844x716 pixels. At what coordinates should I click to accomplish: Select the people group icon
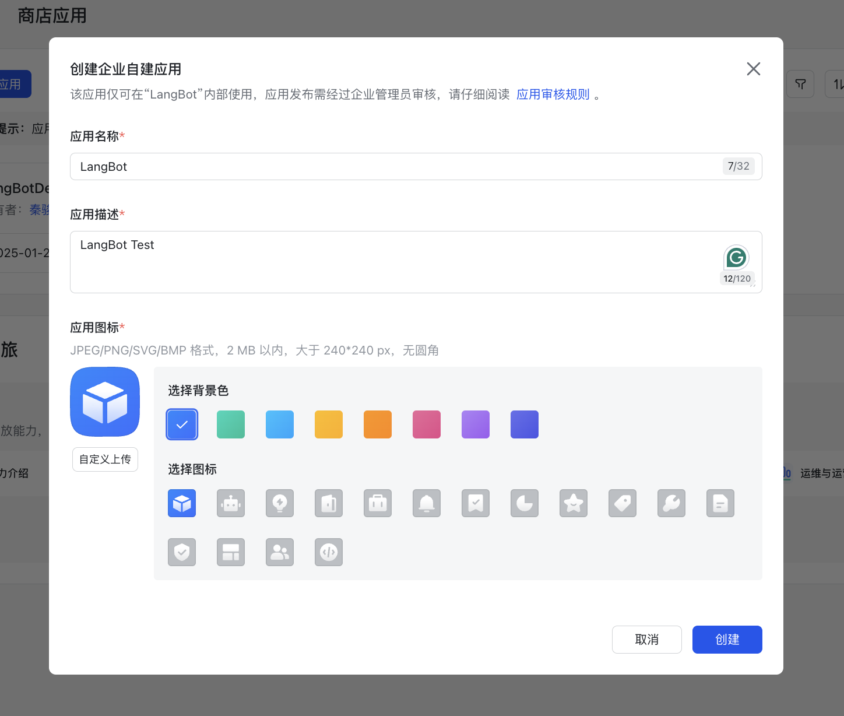280,552
